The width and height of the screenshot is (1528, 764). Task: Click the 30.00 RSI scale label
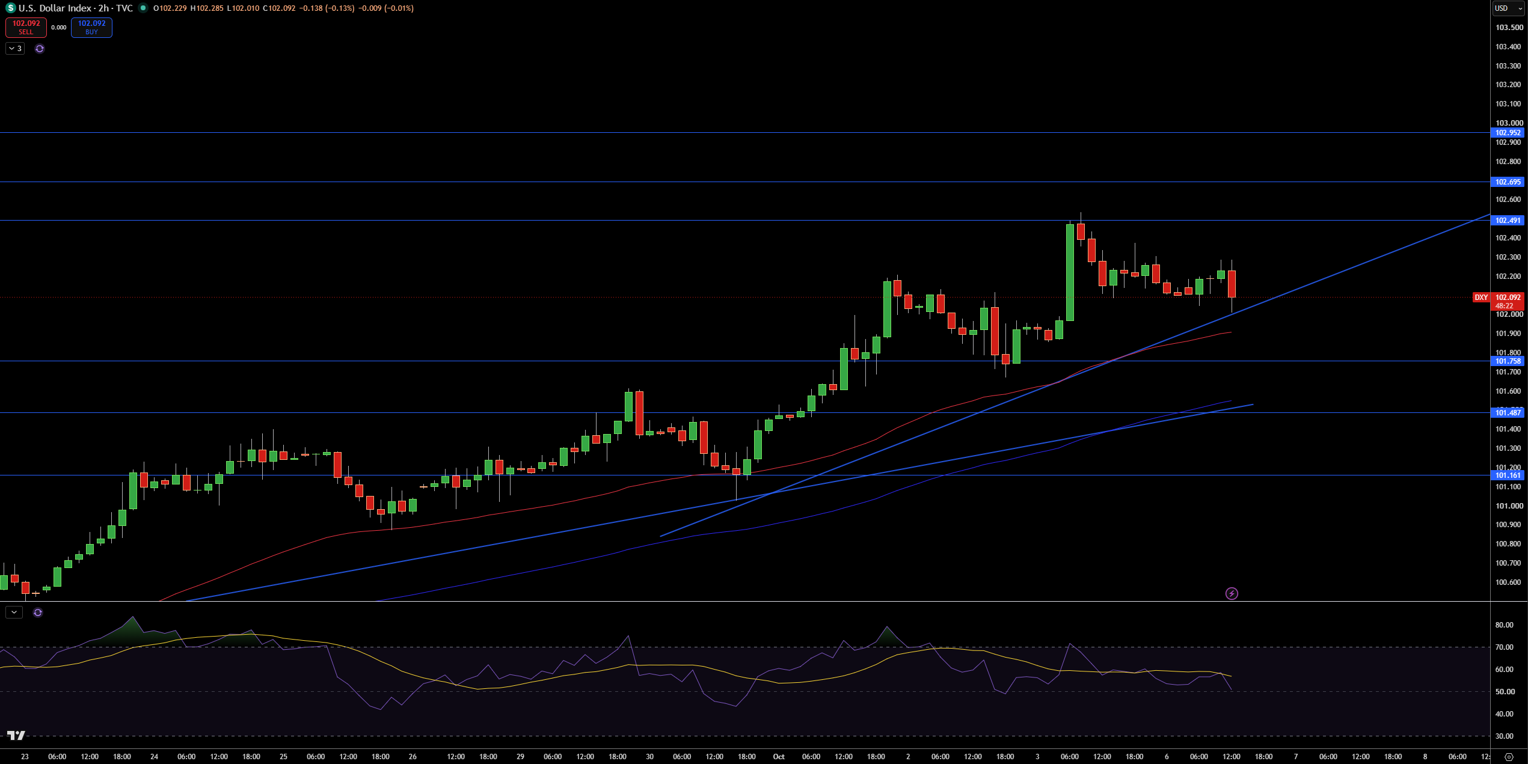pos(1504,736)
